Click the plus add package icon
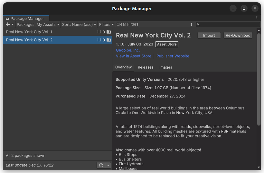The height and width of the screenshot is (173, 264). (x=8, y=24)
